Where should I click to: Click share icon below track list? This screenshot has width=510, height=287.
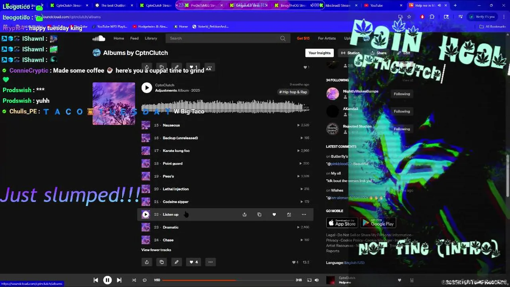[x=147, y=262]
